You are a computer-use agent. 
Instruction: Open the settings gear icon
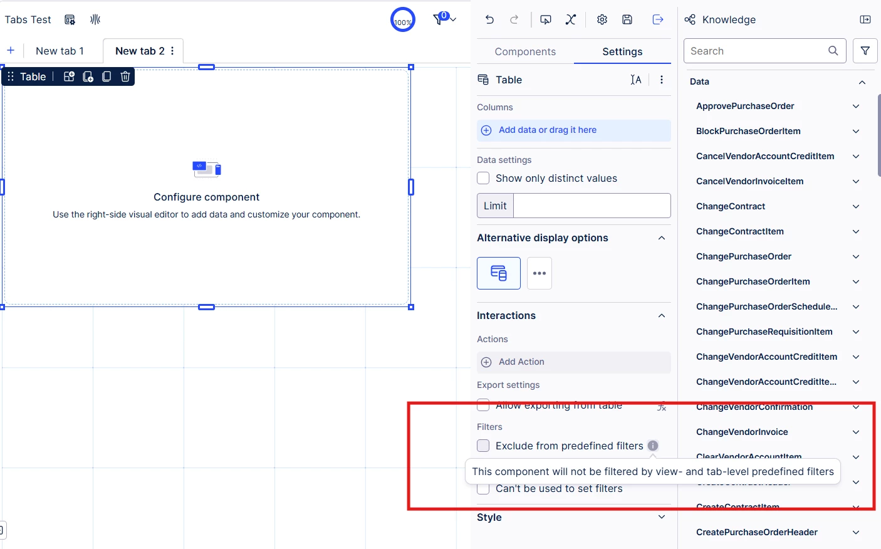(x=602, y=20)
